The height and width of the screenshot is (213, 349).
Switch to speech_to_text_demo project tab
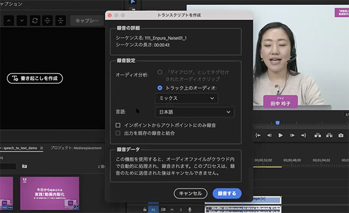click(20, 148)
